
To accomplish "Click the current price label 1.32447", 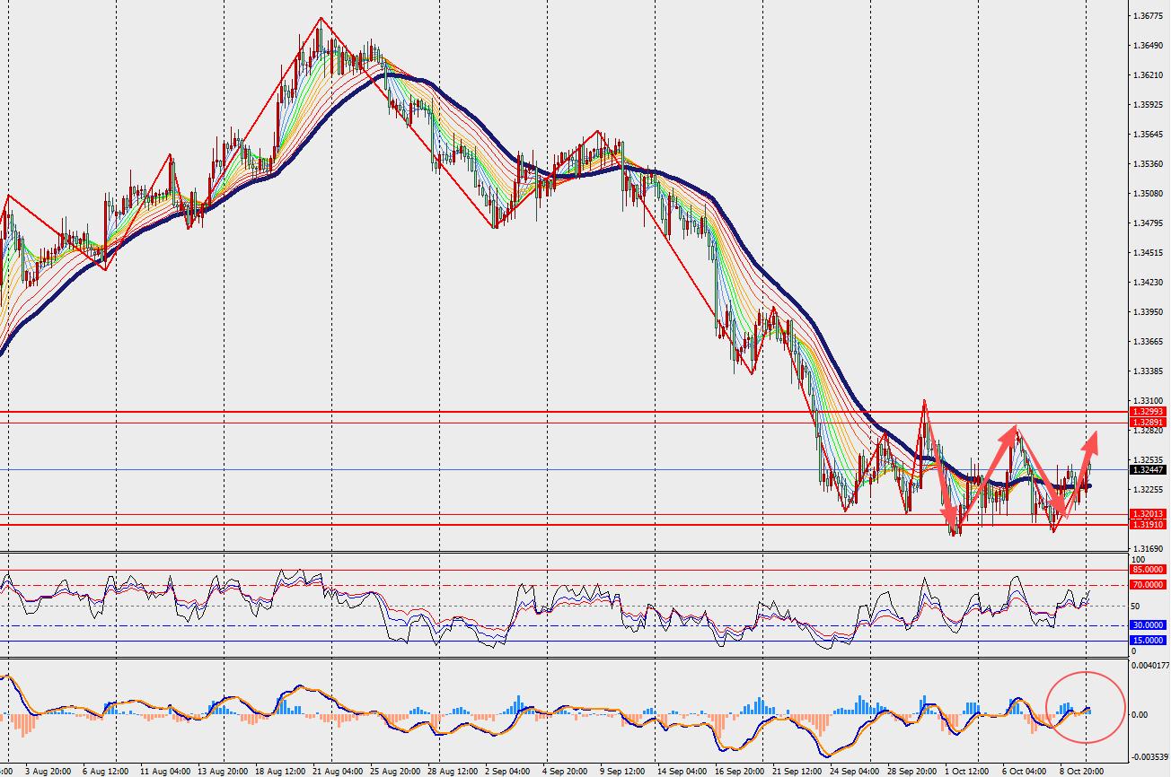I will [1148, 470].
